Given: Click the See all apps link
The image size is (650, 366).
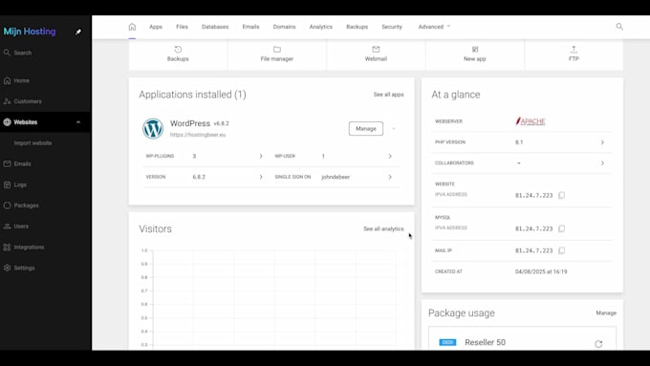Looking at the screenshot, I should pos(388,95).
